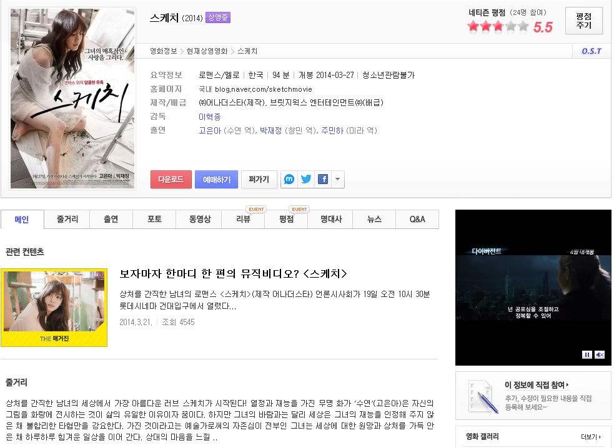
Task: Click the 다운로드 download button
Action: pos(171,179)
